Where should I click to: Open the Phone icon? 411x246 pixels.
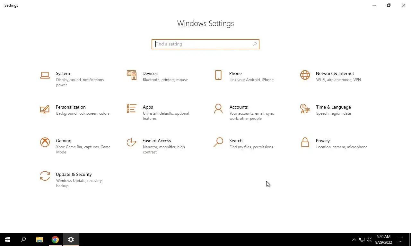(218, 75)
